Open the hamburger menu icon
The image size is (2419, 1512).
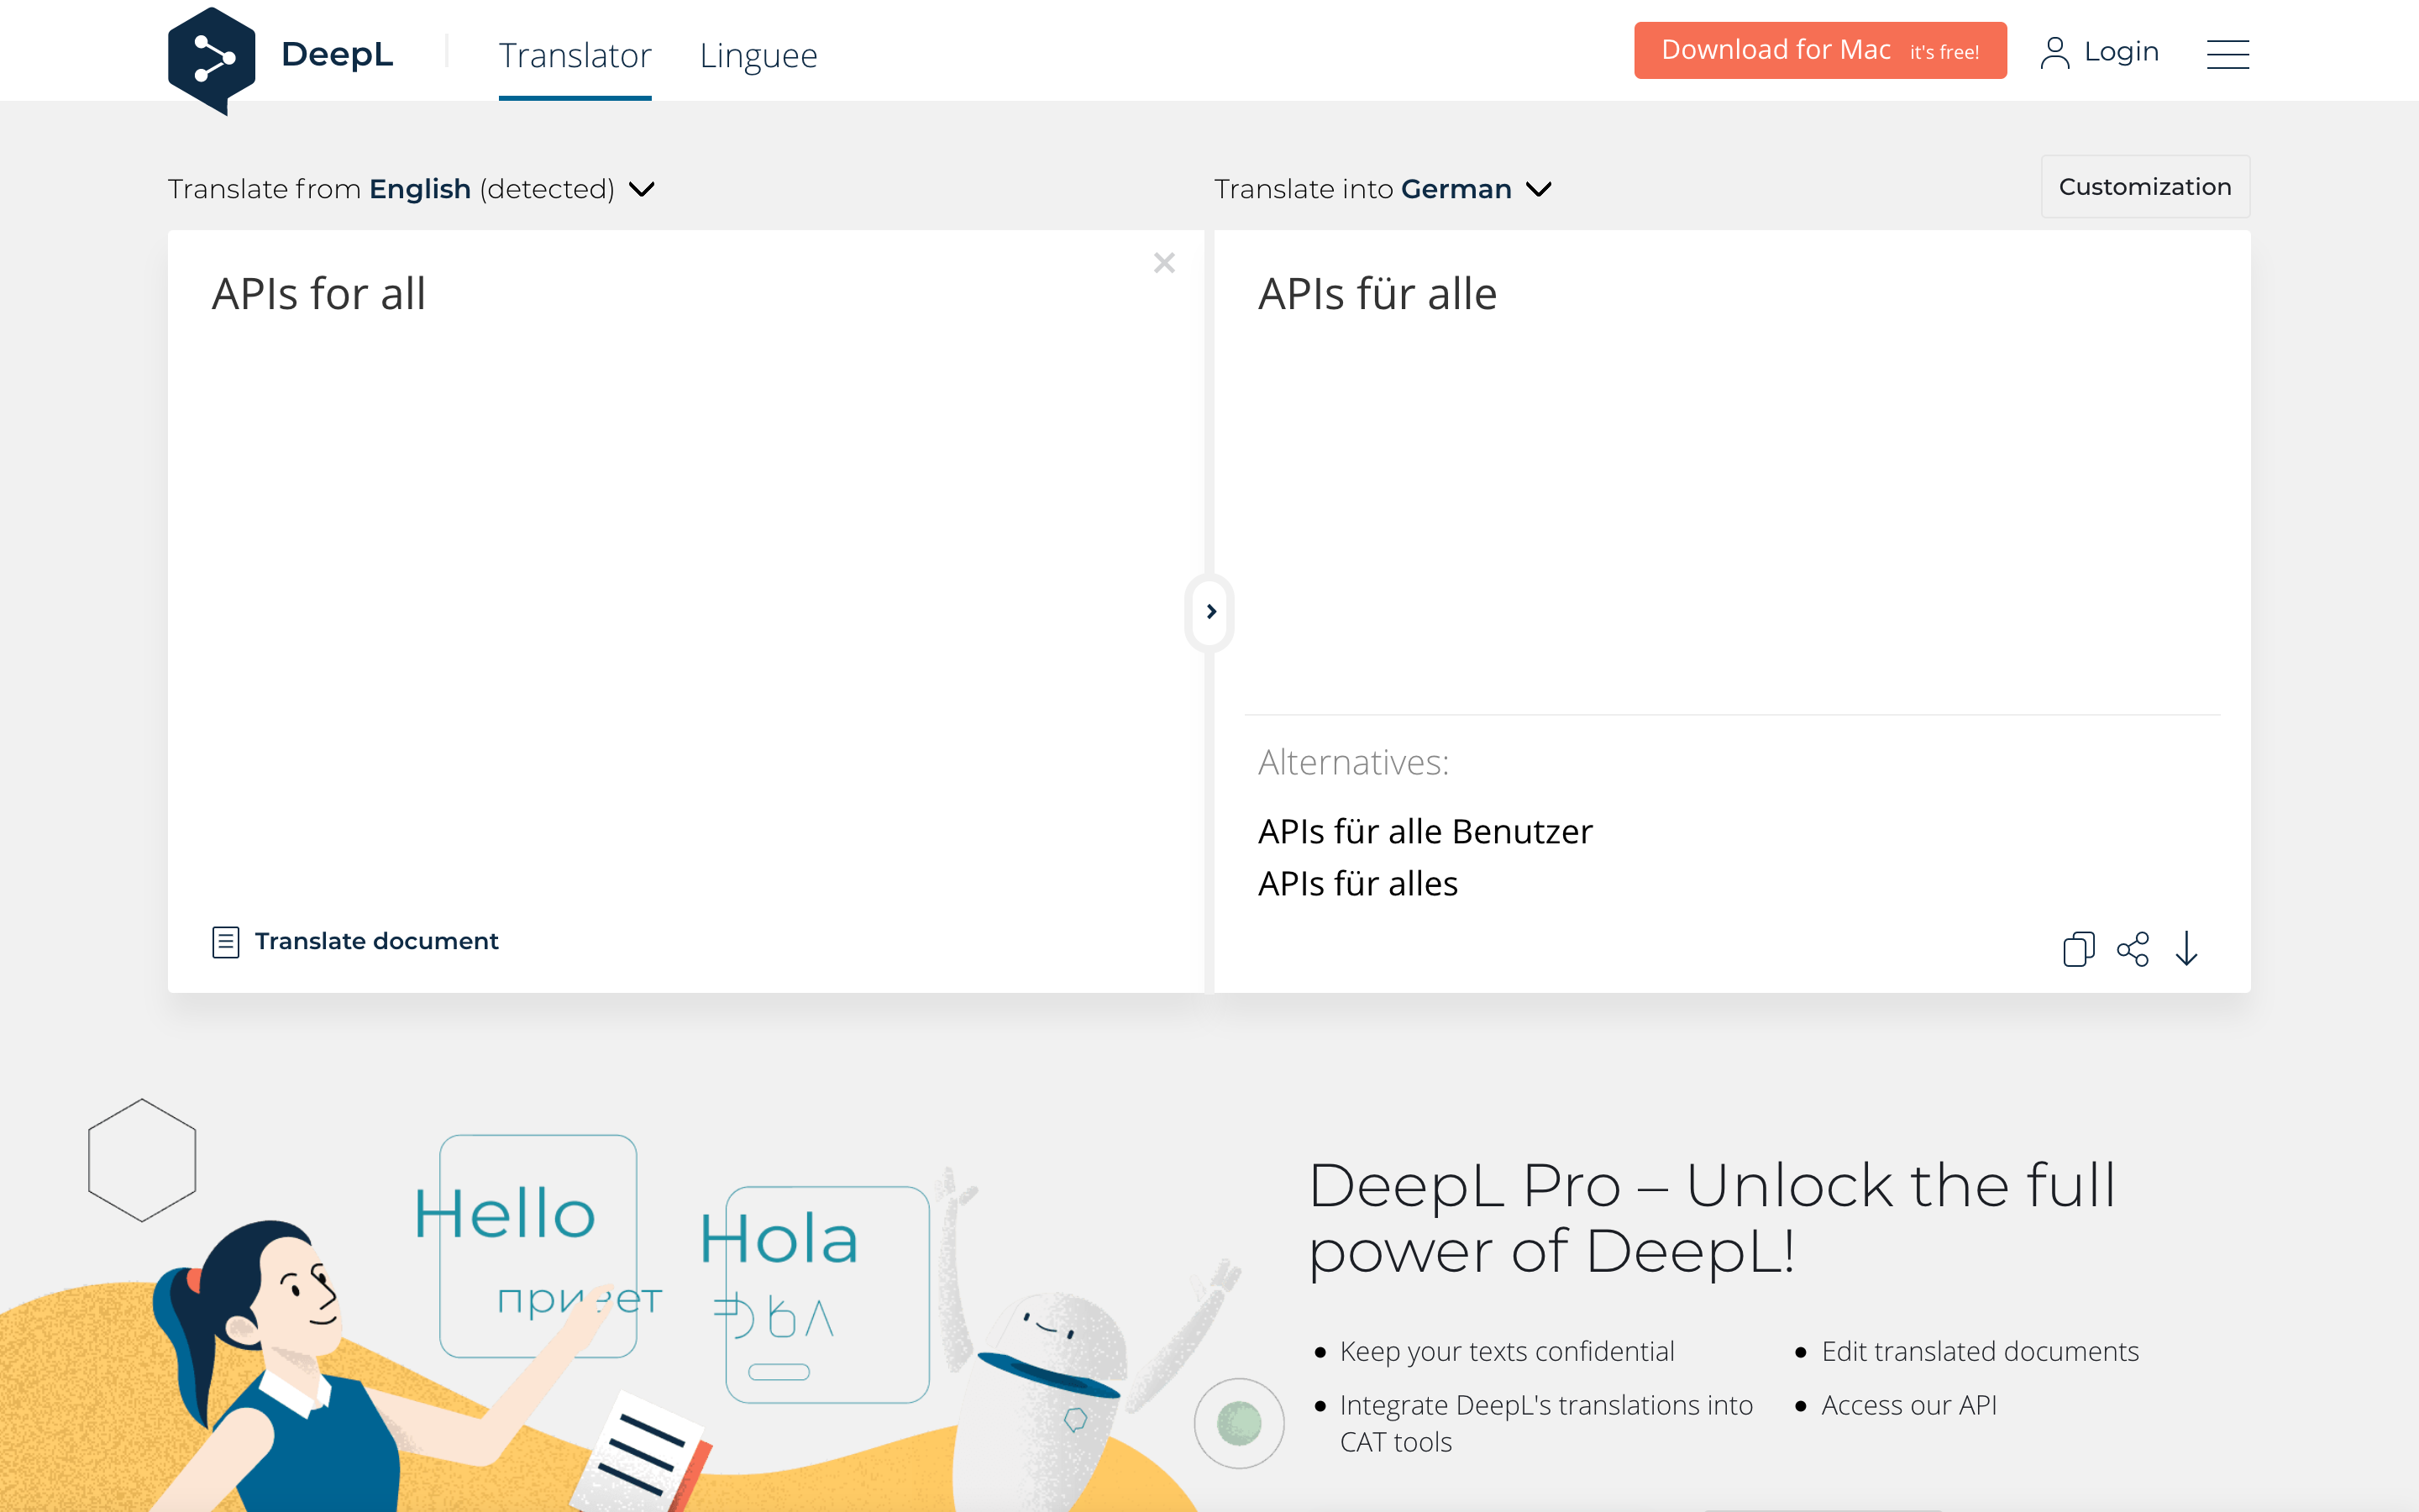click(x=2227, y=54)
